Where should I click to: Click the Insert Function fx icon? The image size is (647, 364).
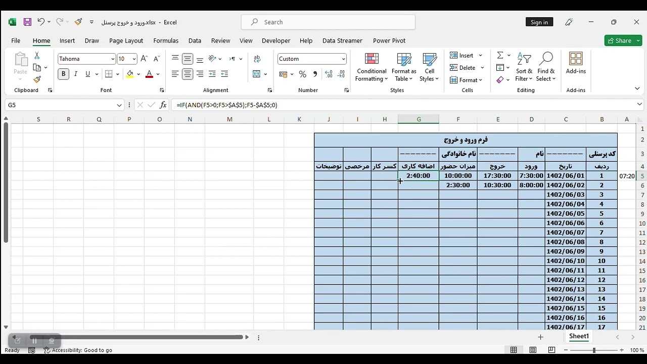point(163,105)
